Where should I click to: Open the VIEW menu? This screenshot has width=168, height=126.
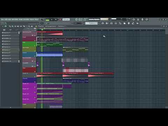(x=21, y=20)
